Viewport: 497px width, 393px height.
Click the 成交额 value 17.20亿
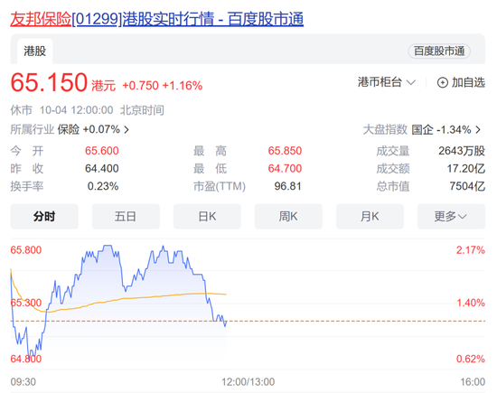point(466,169)
